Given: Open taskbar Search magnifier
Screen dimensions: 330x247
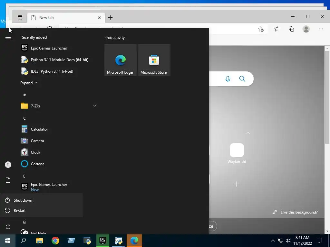Looking at the screenshot, I should 23,241.
